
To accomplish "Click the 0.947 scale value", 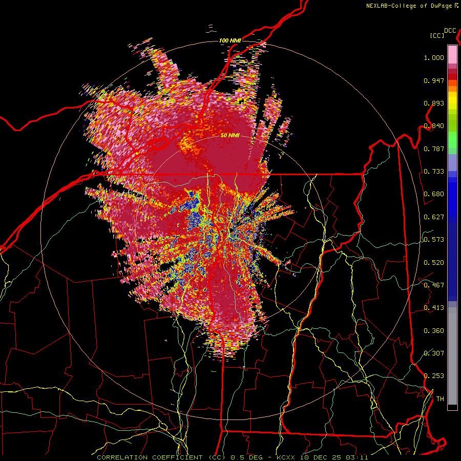I will tap(434, 80).
